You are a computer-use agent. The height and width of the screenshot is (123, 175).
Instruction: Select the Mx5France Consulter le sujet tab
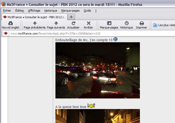point(35,17)
